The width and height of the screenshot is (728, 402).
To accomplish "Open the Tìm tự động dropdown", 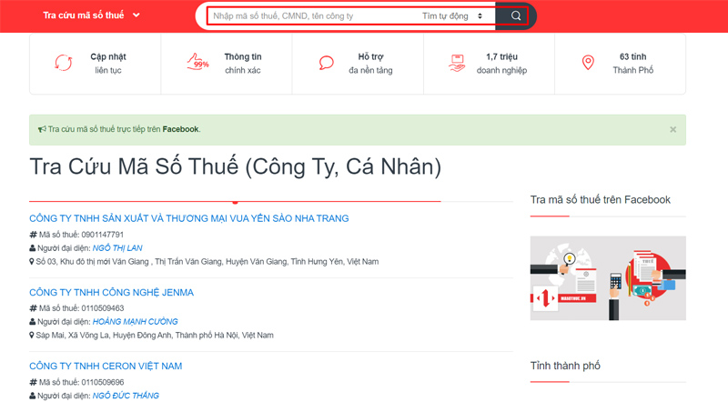I will 452,16.
